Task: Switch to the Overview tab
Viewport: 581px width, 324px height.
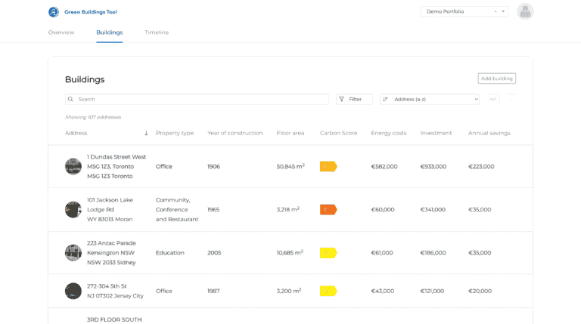Action: pos(61,32)
